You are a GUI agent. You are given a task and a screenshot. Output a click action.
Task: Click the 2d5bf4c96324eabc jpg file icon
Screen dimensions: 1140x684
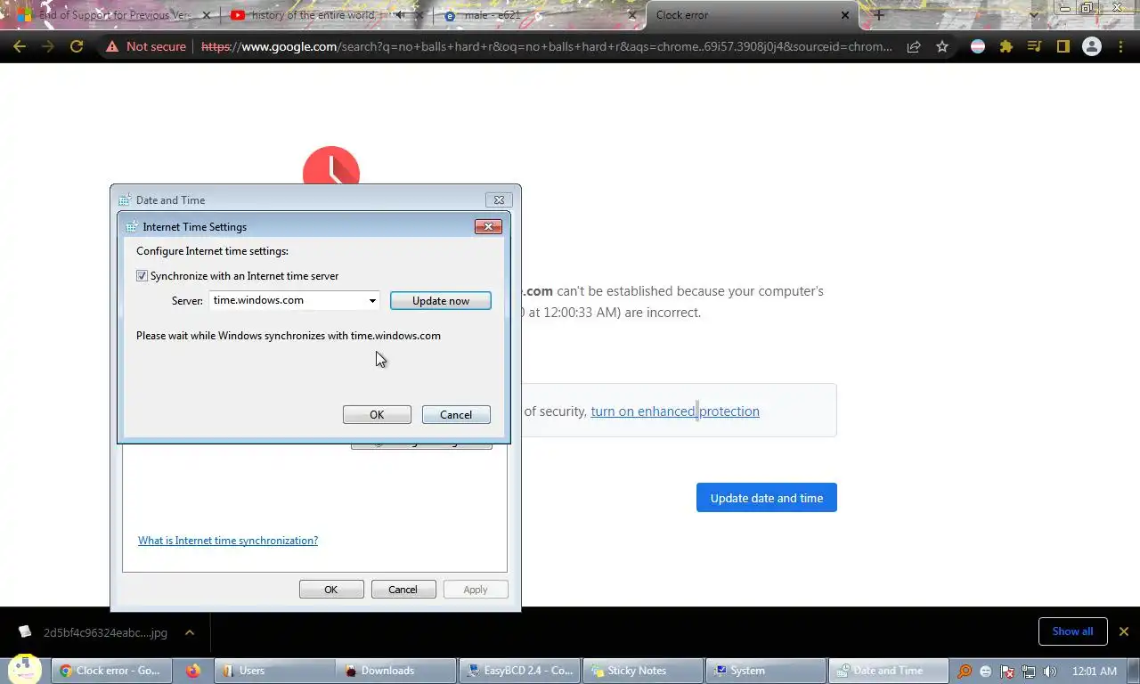[24, 632]
